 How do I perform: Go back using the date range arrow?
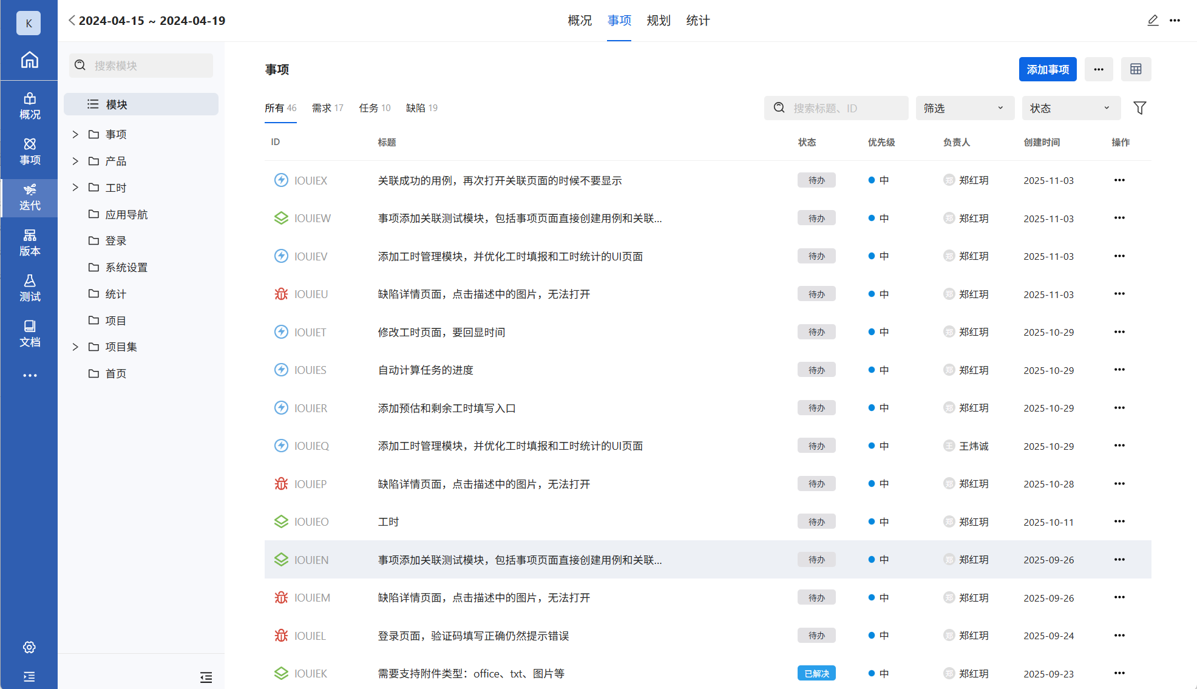click(x=72, y=21)
